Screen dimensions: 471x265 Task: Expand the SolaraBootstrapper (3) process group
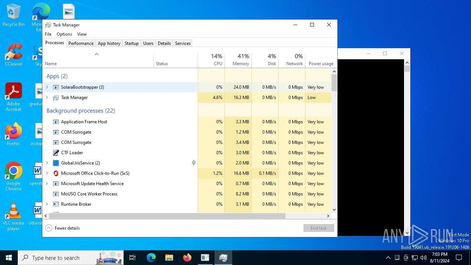click(x=47, y=87)
